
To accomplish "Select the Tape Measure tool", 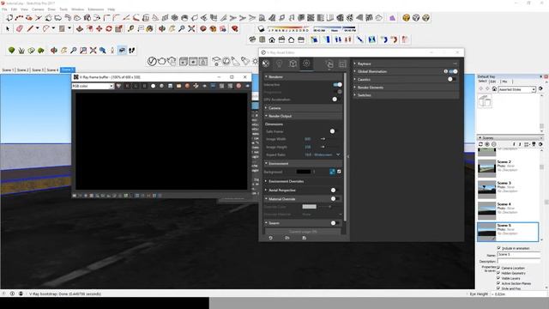I will 130,28.
